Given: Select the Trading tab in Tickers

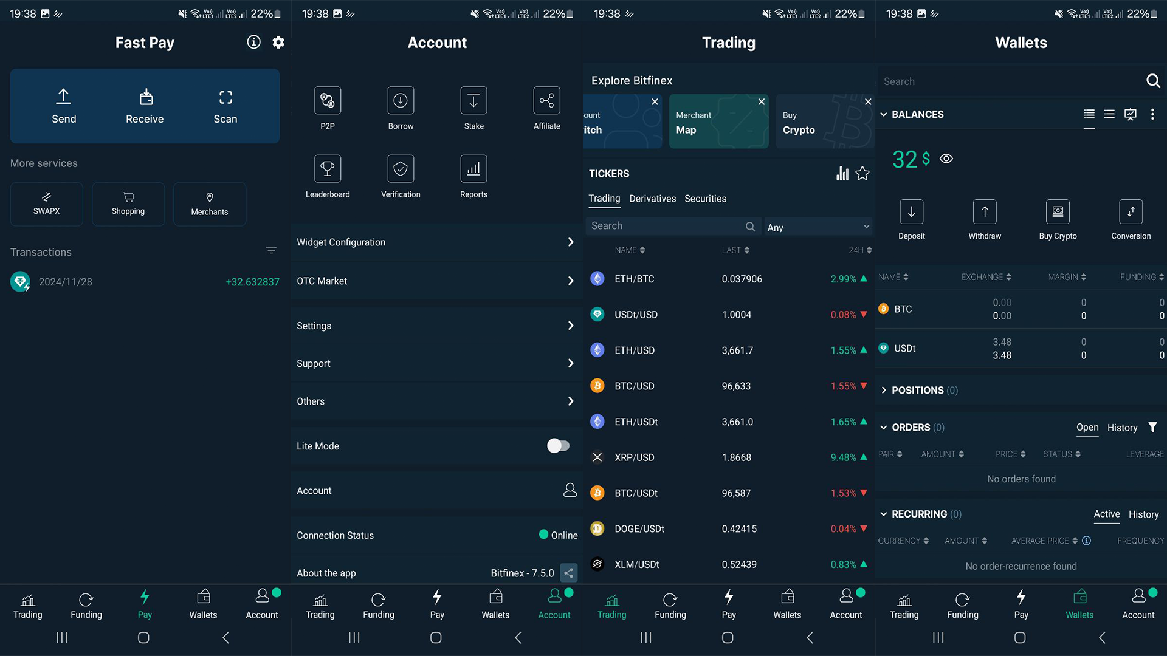Looking at the screenshot, I should coord(604,198).
